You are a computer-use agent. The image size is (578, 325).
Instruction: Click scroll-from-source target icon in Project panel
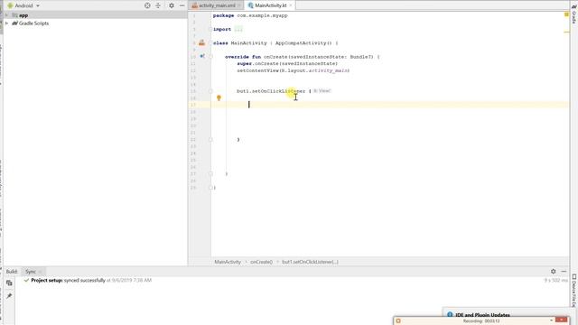(147, 5)
